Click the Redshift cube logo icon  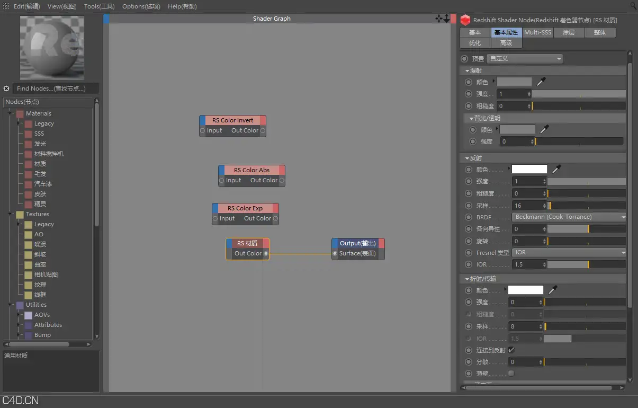tap(465, 20)
